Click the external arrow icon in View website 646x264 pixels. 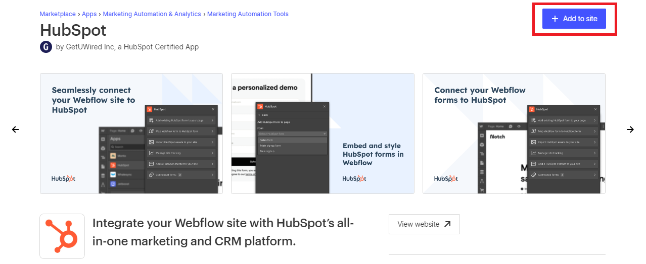pos(447,224)
